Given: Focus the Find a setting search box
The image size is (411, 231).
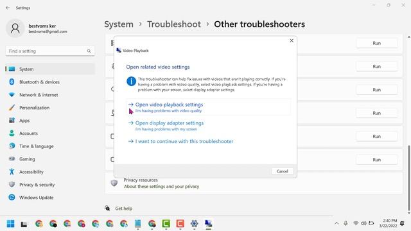Looking at the screenshot, I should point(50,51).
